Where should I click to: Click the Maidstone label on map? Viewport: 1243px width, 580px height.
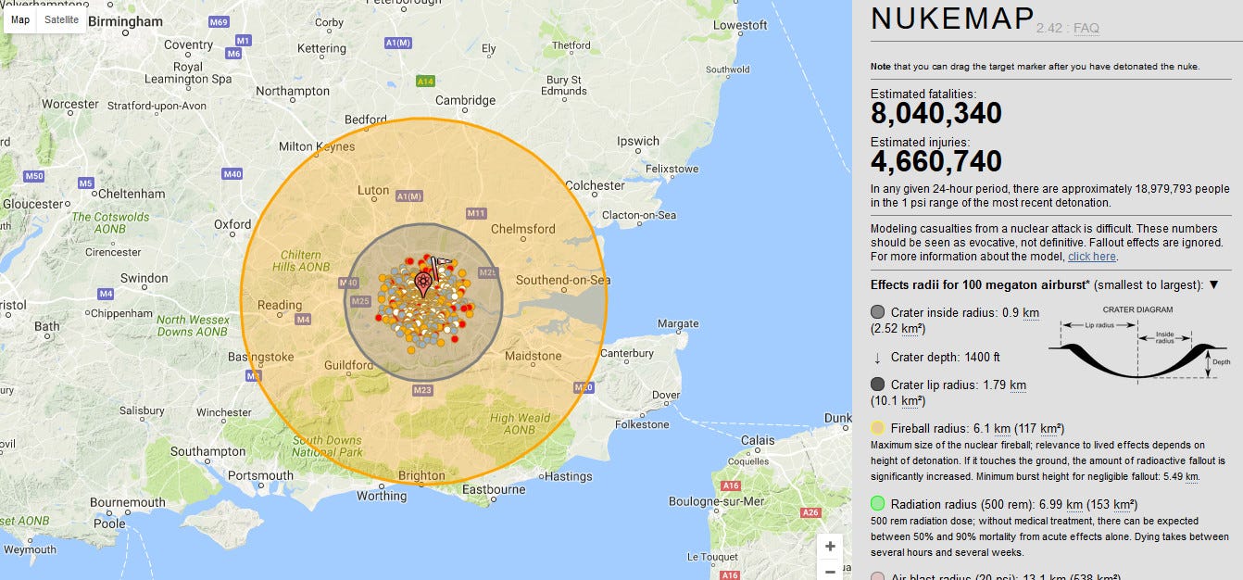click(533, 356)
